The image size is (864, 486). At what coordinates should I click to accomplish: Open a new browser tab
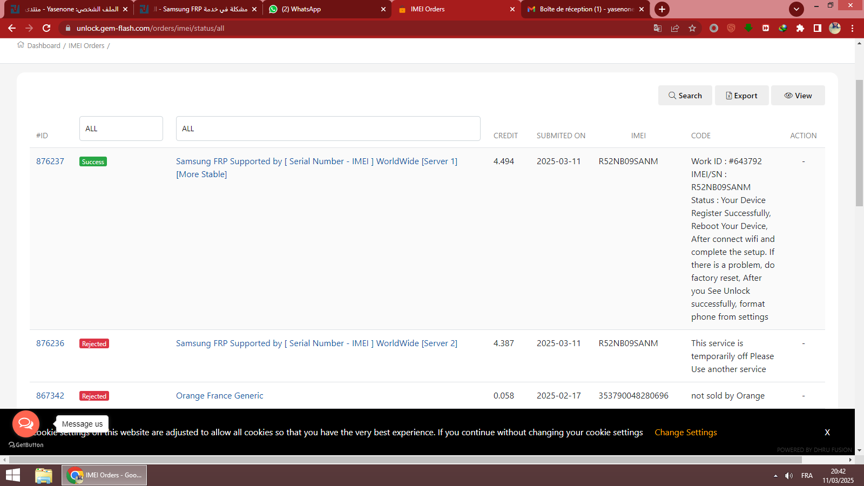coord(662,9)
